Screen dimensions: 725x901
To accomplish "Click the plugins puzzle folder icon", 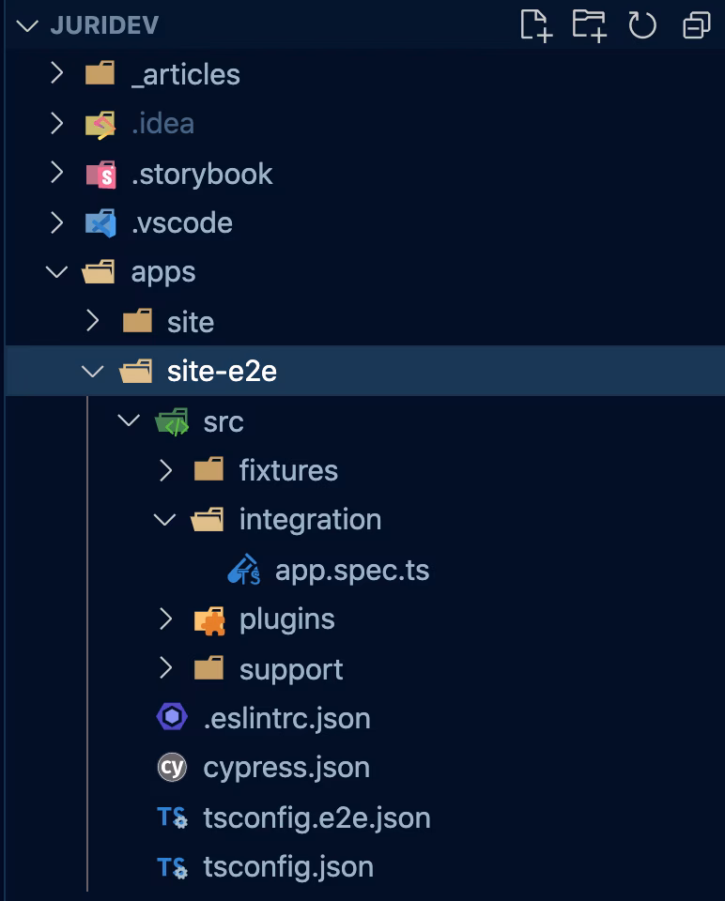I will (208, 619).
